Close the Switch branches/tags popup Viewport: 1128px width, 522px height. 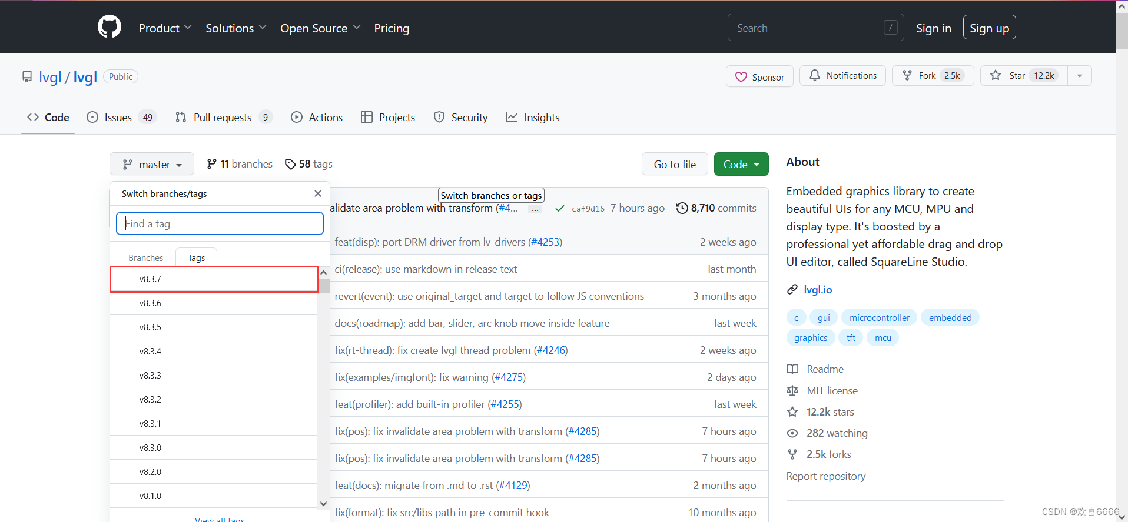click(318, 193)
